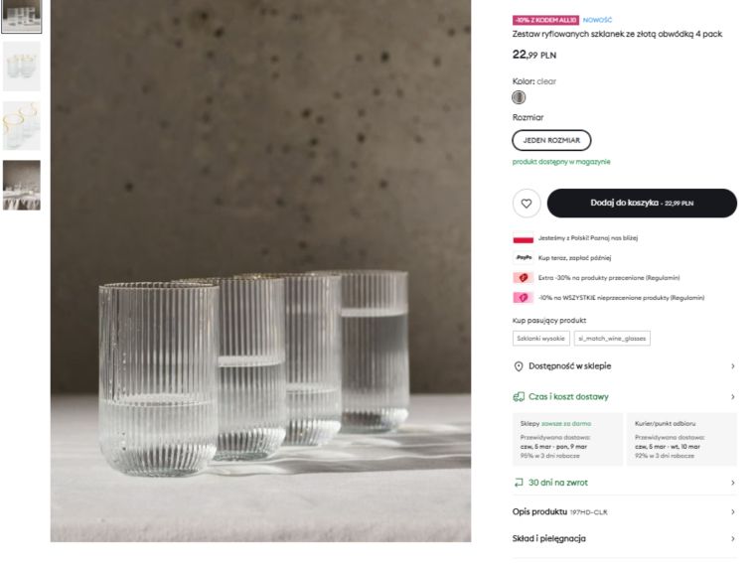This screenshot has height=566, width=755.
Task: Click the store location pin icon
Action: (x=519, y=366)
